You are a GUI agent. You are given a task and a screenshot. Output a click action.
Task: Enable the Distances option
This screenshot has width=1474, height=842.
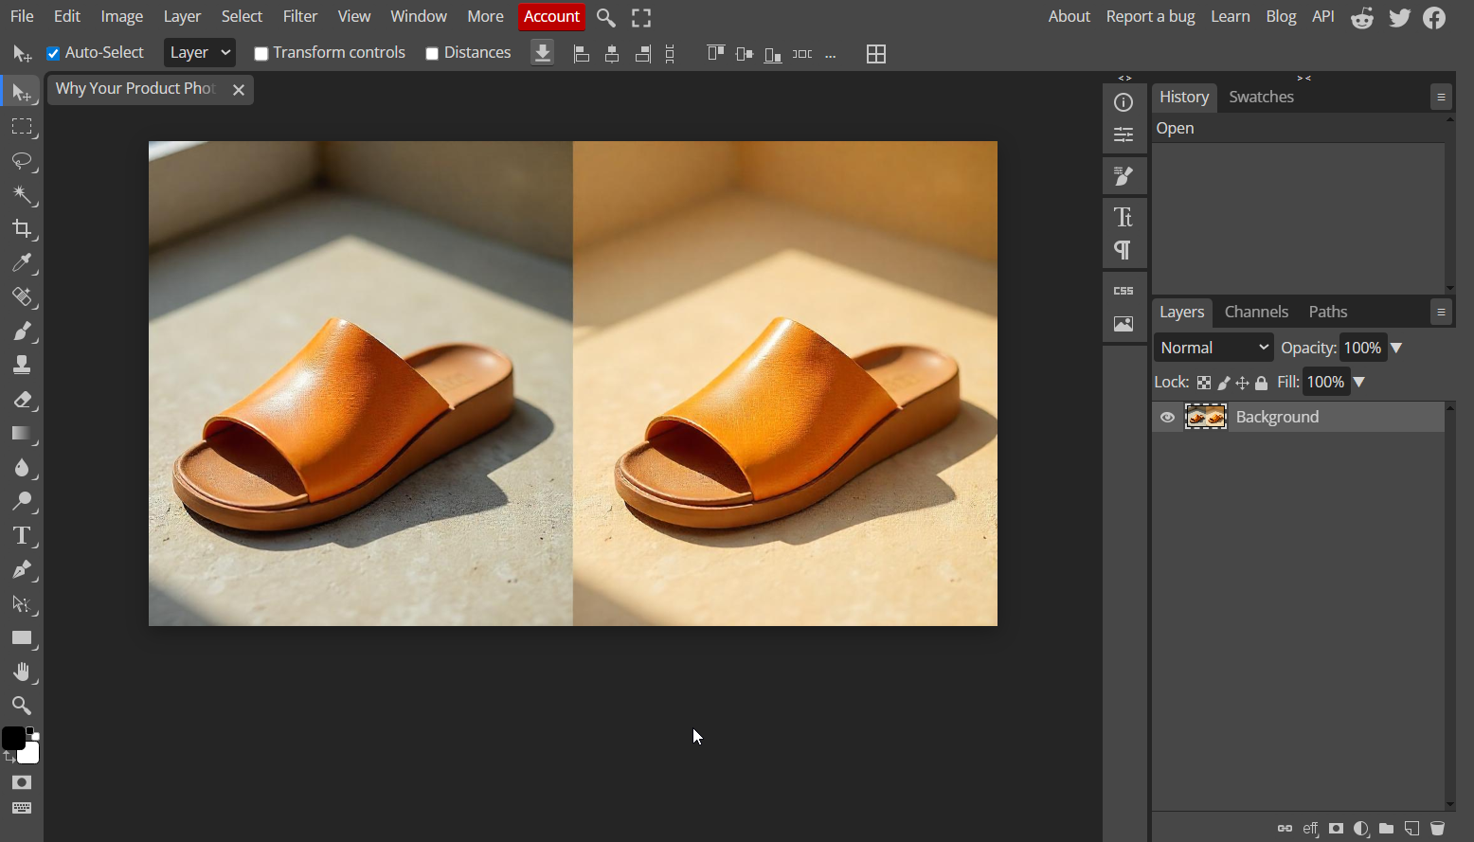point(432,53)
